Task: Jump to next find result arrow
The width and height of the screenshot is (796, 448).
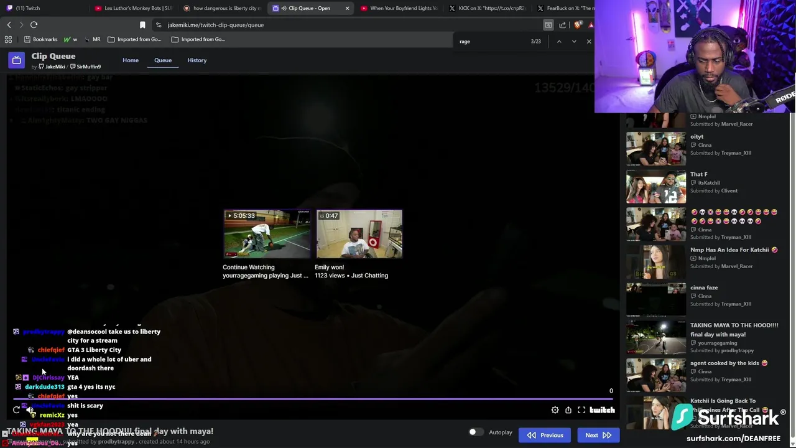Action: coord(574,41)
